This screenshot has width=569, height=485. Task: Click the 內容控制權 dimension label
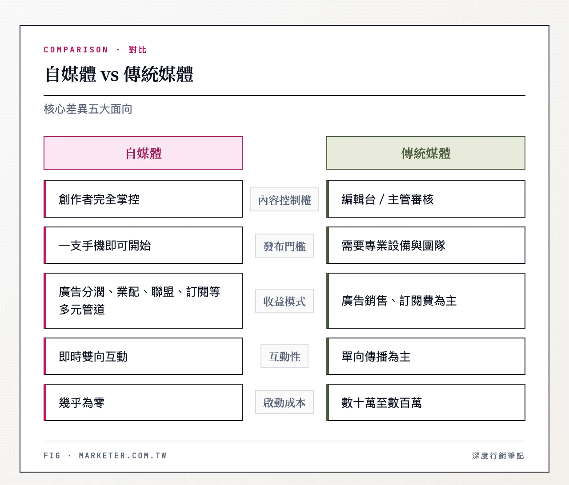(x=284, y=199)
